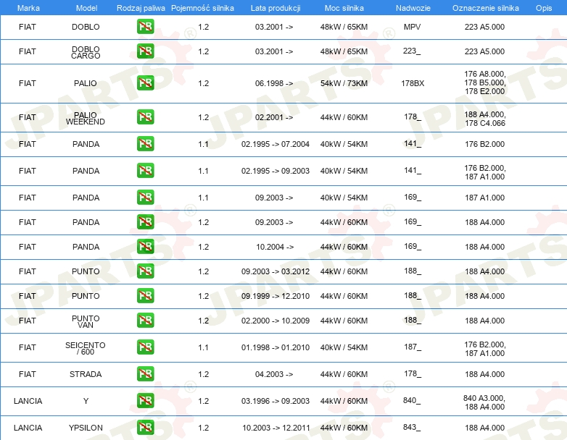Click the 02.1995 -> 07.2004 date cell
Image resolution: width=567 pixels, height=440 pixels.
[x=276, y=144]
